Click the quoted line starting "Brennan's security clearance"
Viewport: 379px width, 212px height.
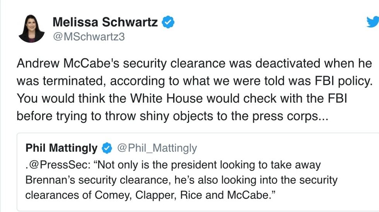pyautogui.click(x=181, y=180)
